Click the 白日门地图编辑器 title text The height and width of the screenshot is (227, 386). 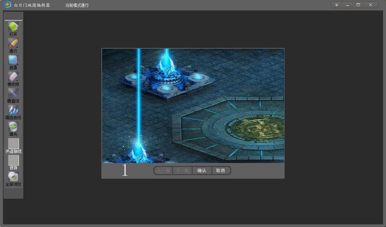32,5
